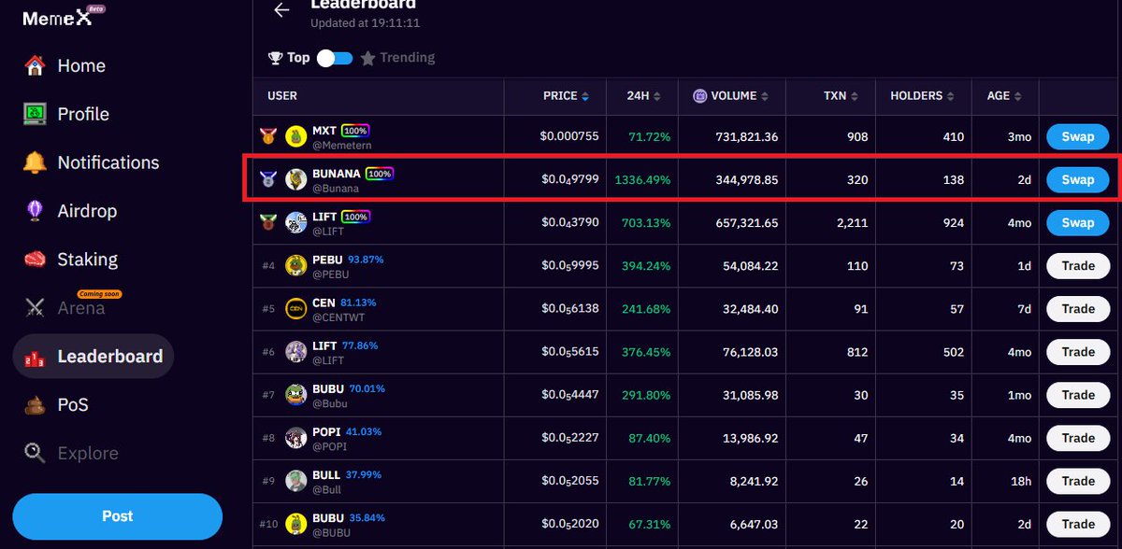Screen dimensions: 1122x549
Task: Open Explore in the sidebar
Action: coord(71,453)
